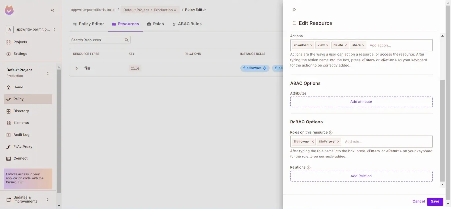
Task: Click the left sidebar scrollbar thumb
Action: [59, 131]
